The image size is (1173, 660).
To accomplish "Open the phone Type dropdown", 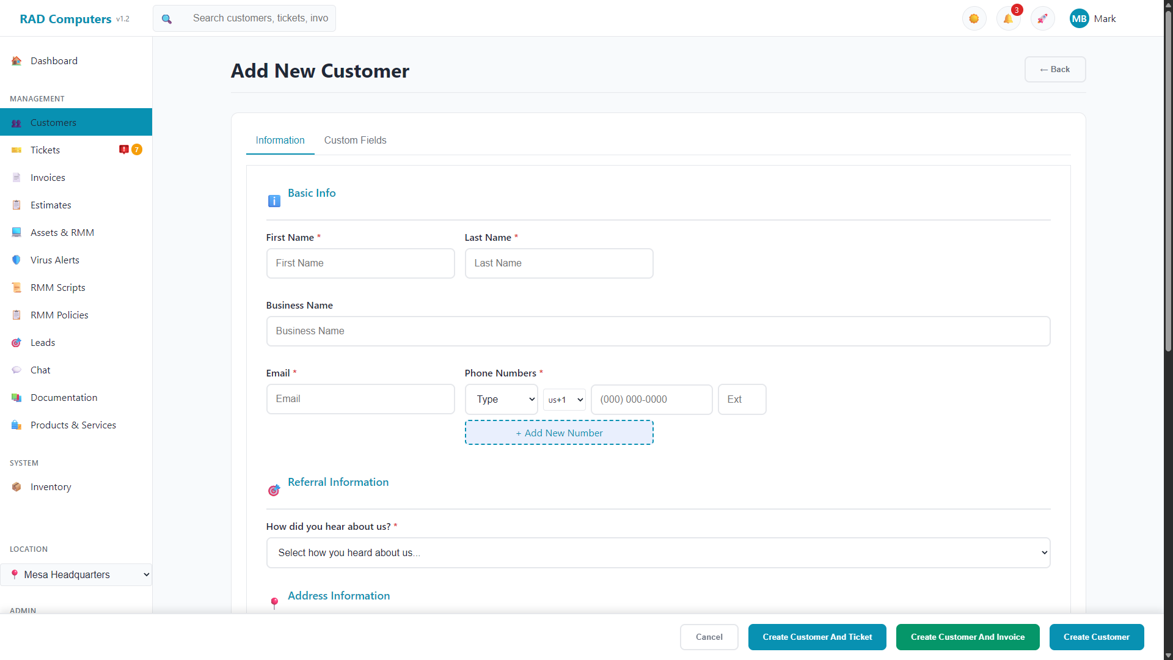I will point(501,399).
